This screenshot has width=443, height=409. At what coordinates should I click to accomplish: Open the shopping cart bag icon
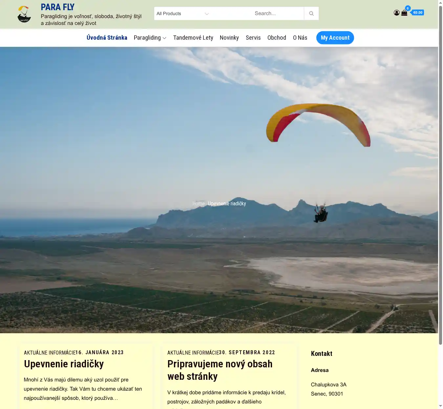[404, 13]
